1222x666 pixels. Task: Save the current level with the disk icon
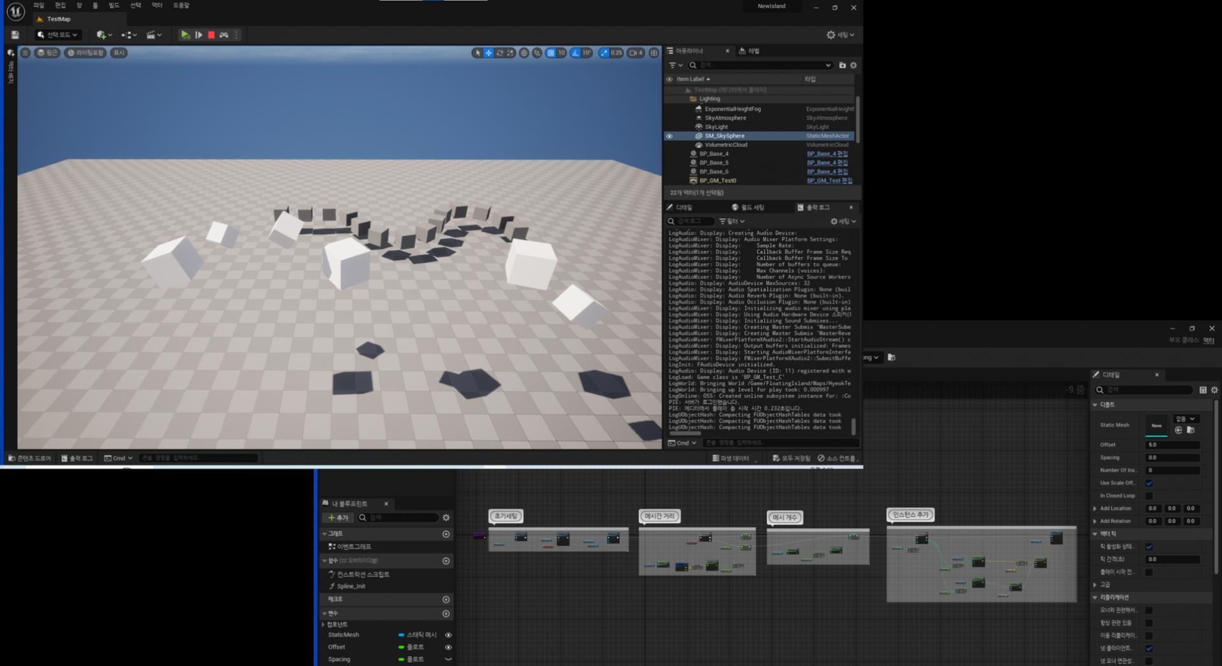pyautogui.click(x=15, y=35)
